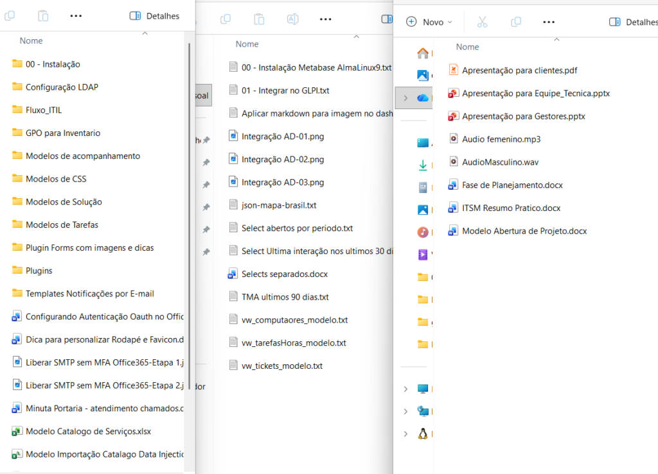Open the three-dots menu in the rightmost window
The height and width of the screenshot is (474, 658).
548,22
